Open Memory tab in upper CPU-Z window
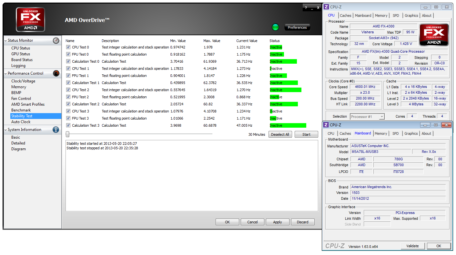 [x=381, y=16]
